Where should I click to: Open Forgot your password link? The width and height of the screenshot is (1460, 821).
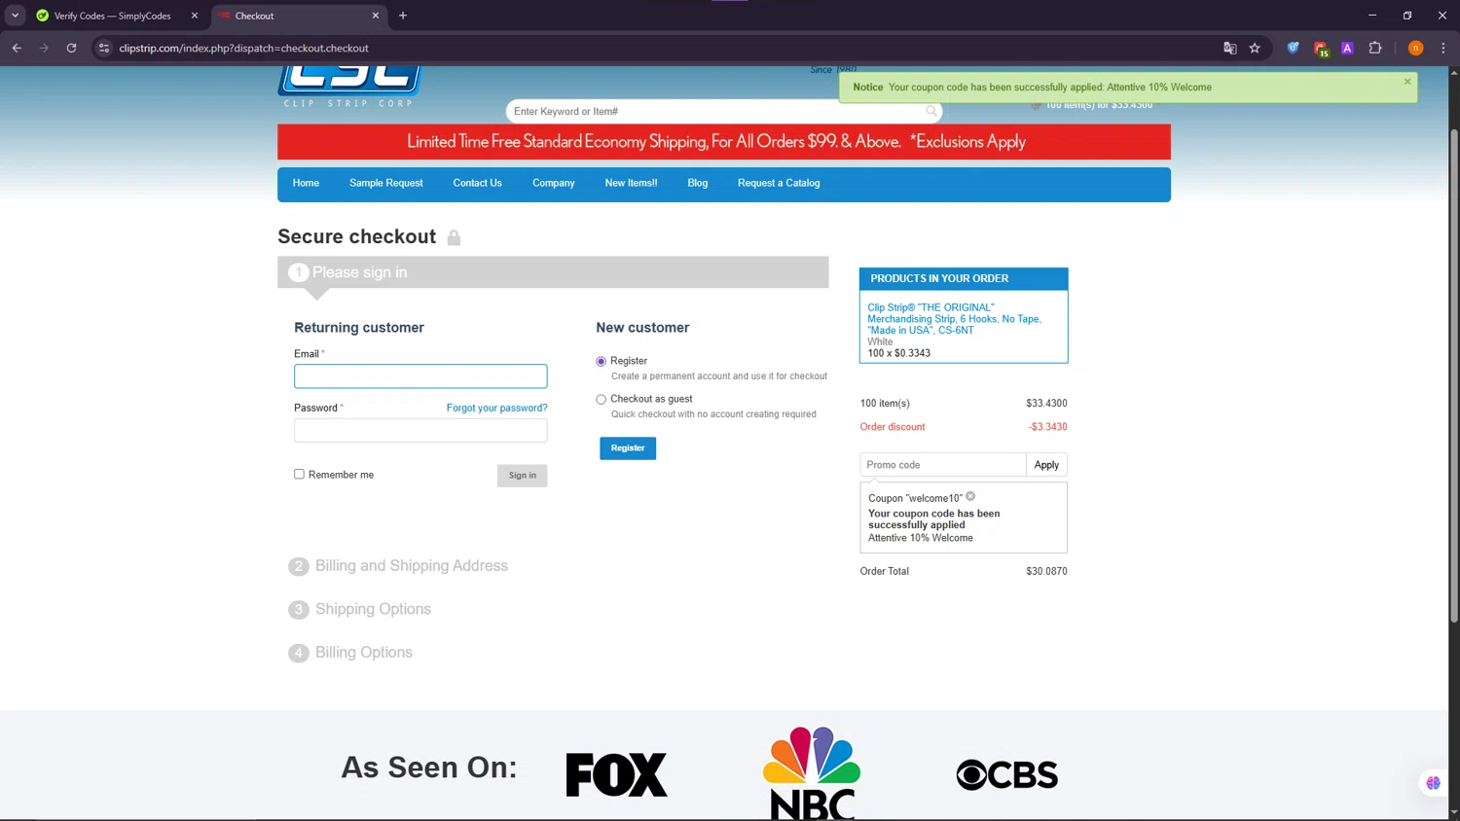(x=497, y=408)
